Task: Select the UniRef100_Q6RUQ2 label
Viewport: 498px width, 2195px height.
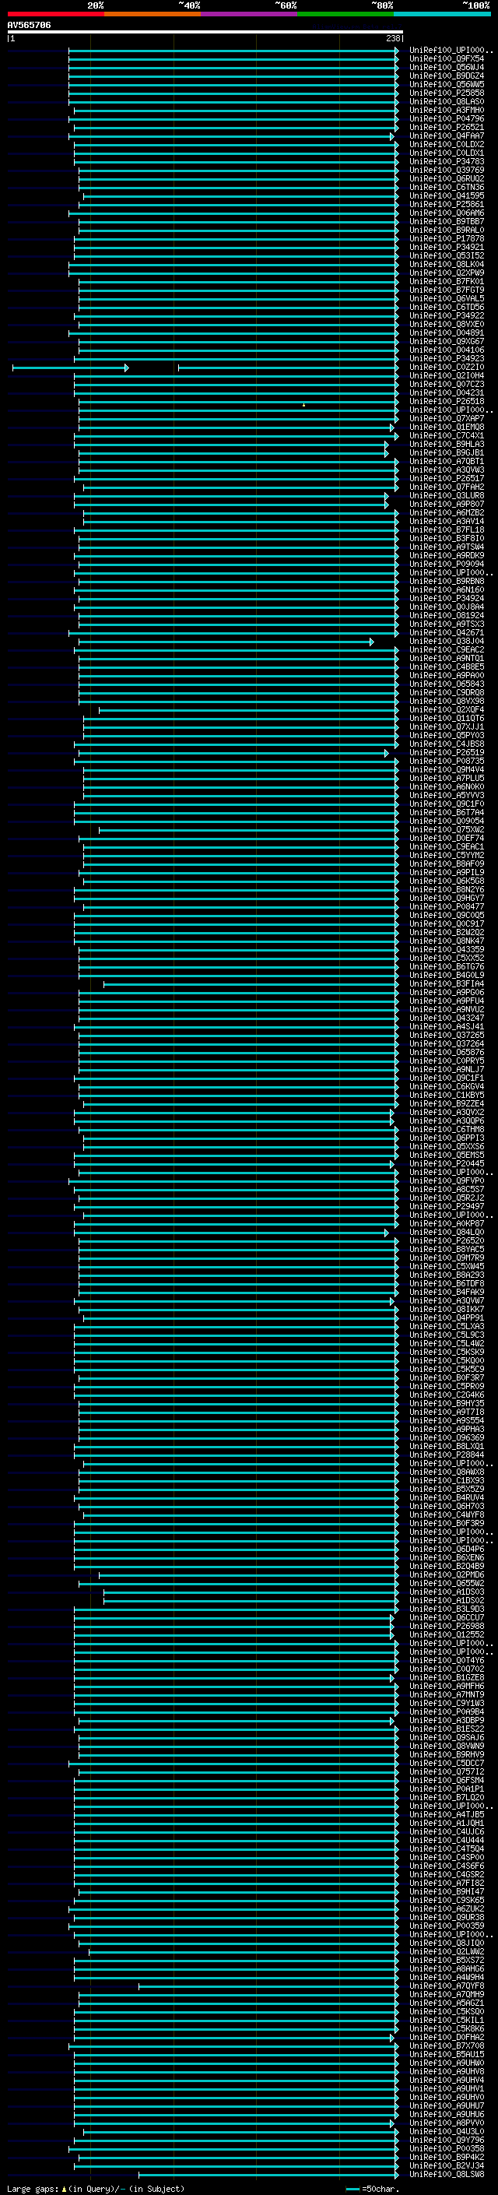Action: [446, 179]
